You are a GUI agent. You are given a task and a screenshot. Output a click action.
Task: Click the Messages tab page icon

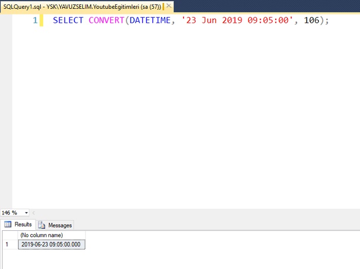click(x=42, y=225)
